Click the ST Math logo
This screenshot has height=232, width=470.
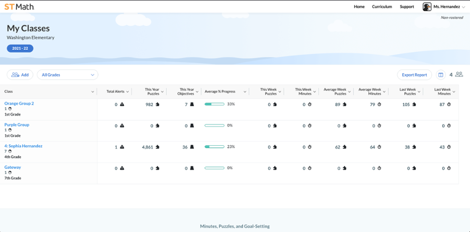pyautogui.click(x=19, y=7)
